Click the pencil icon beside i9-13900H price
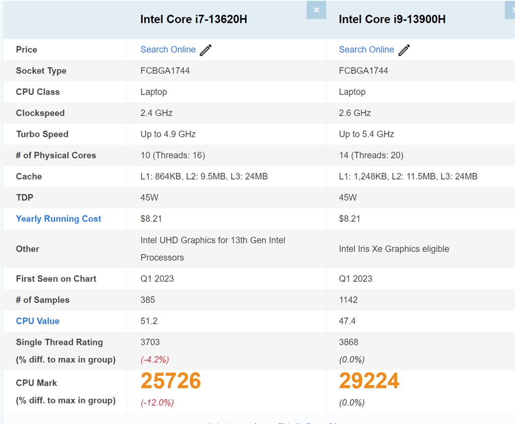 point(404,50)
